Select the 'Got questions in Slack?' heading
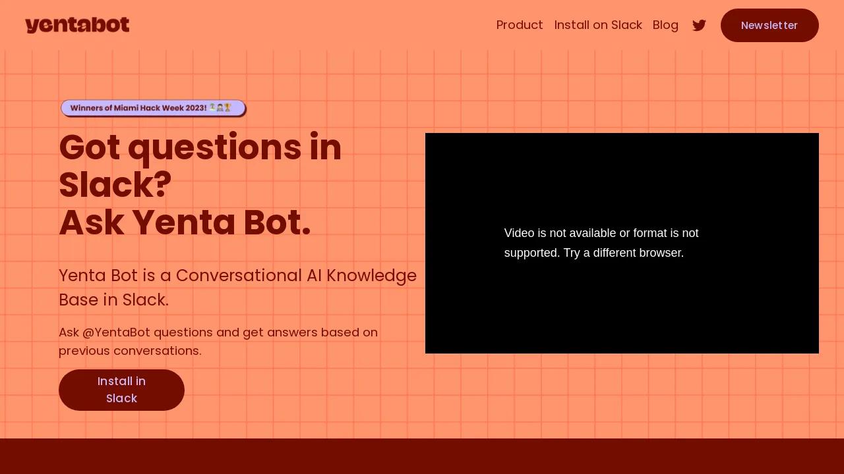Image resolution: width=844 pixels, height=474 pixels. 200,166
